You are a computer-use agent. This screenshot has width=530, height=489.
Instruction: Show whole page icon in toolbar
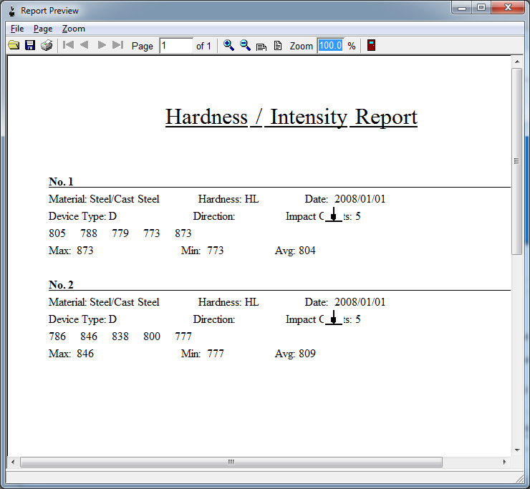point(278,46)
